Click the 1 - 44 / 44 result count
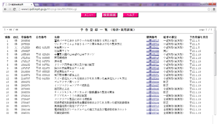 (x=11, y=30)
